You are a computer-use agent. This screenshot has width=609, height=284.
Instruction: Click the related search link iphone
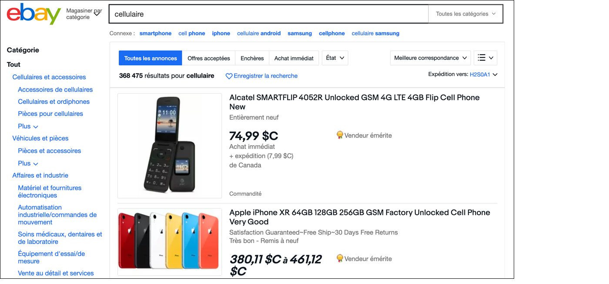tap(221, 33)
